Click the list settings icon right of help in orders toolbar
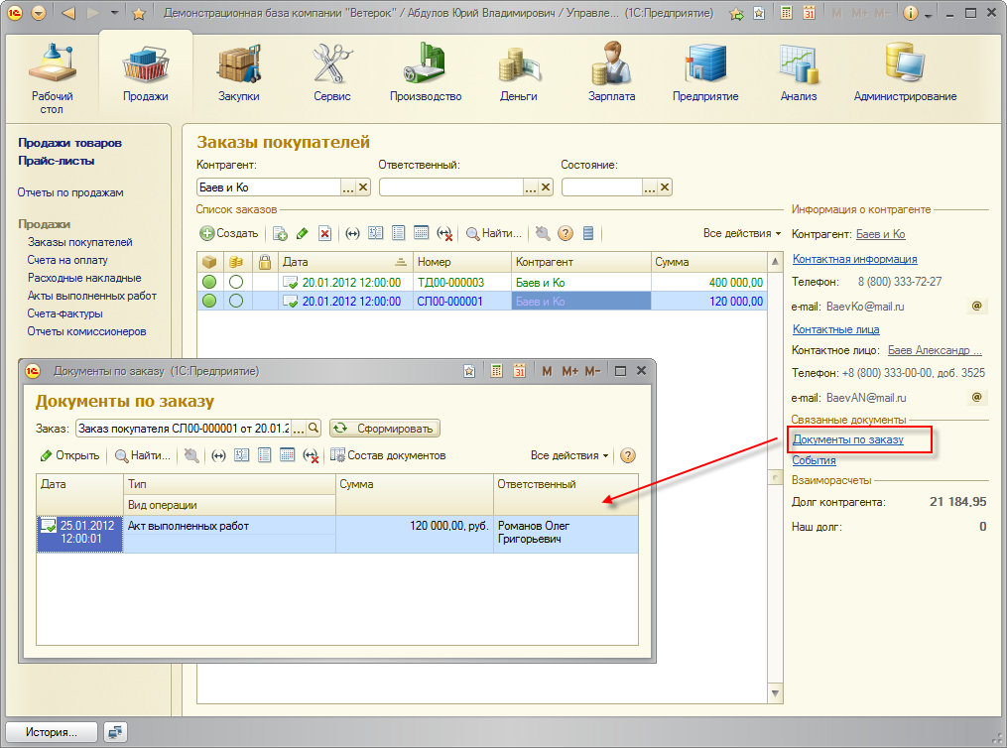The image size is (1007, 748). [x=588, y=233]
